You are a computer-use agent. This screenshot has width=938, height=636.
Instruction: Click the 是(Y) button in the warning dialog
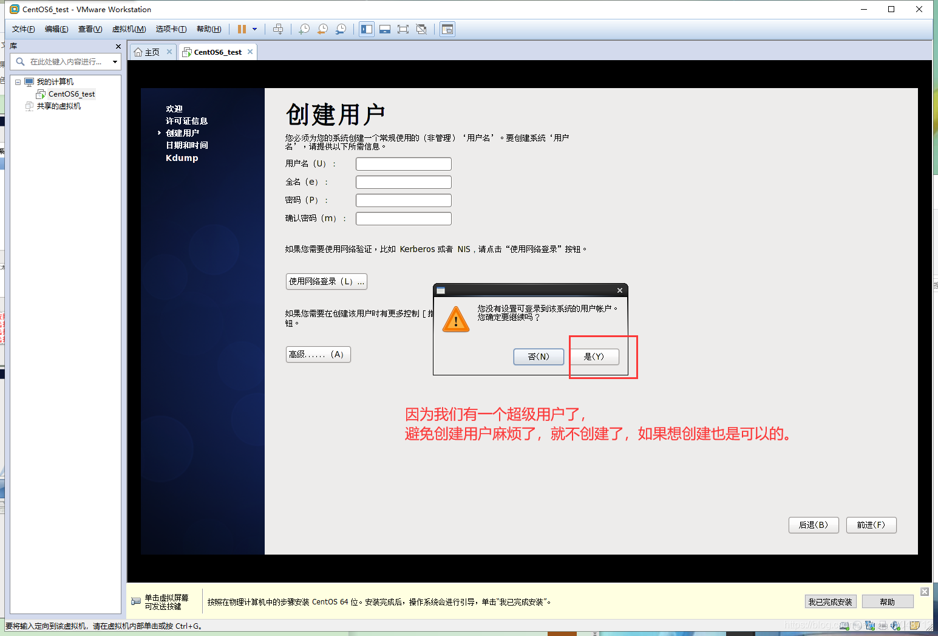pos(594,357)
